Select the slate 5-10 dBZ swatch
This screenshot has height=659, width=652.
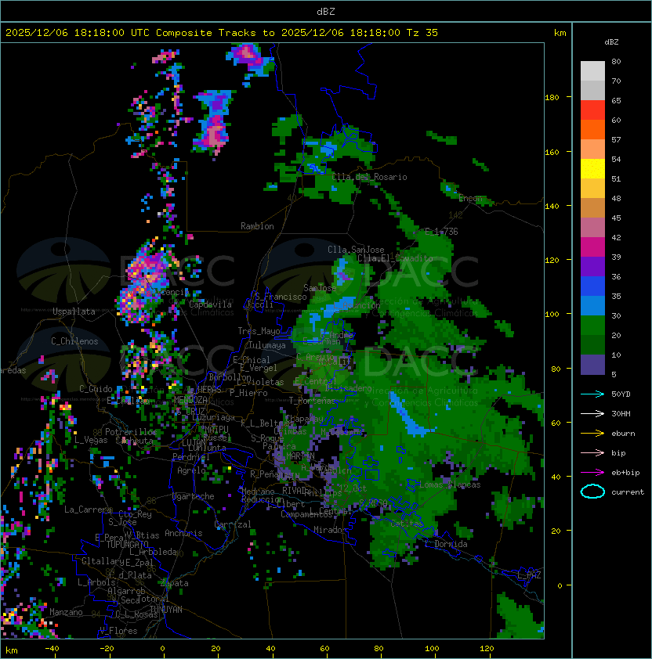pos(592,365)
